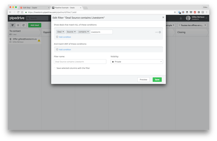
Task: Add condition under ANY conditions section
Action: [x=65, y=50]
